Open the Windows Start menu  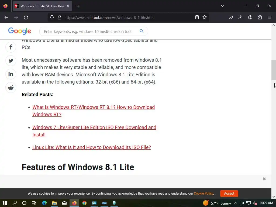coord(5,203)
